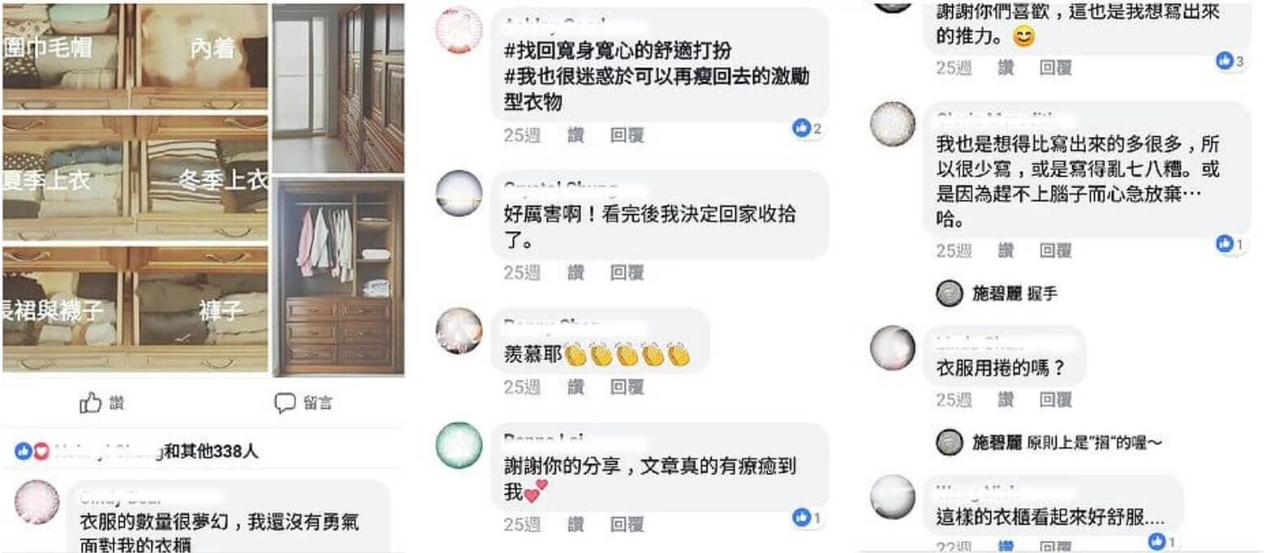The width and height of the screenshot is (1274, 553).
Task: Click the 25週 timestamp under 好厲害啊 comment
Action: [x=522, y=272]
